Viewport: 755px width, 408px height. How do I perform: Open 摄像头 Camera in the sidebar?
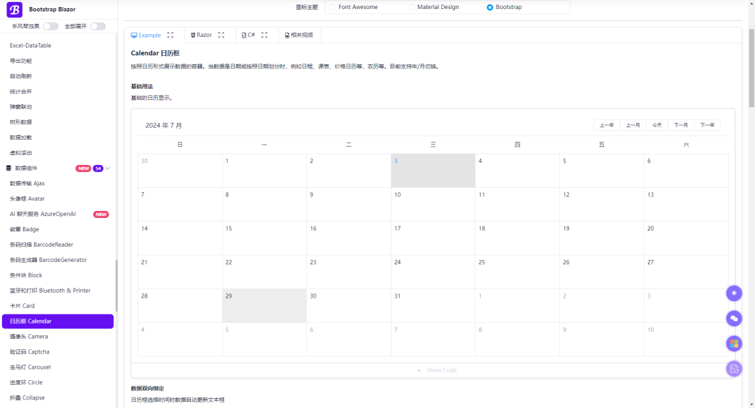coord(29,337)
